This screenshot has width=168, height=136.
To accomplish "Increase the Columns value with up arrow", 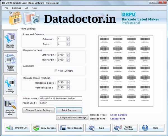I will coord(68,38).
